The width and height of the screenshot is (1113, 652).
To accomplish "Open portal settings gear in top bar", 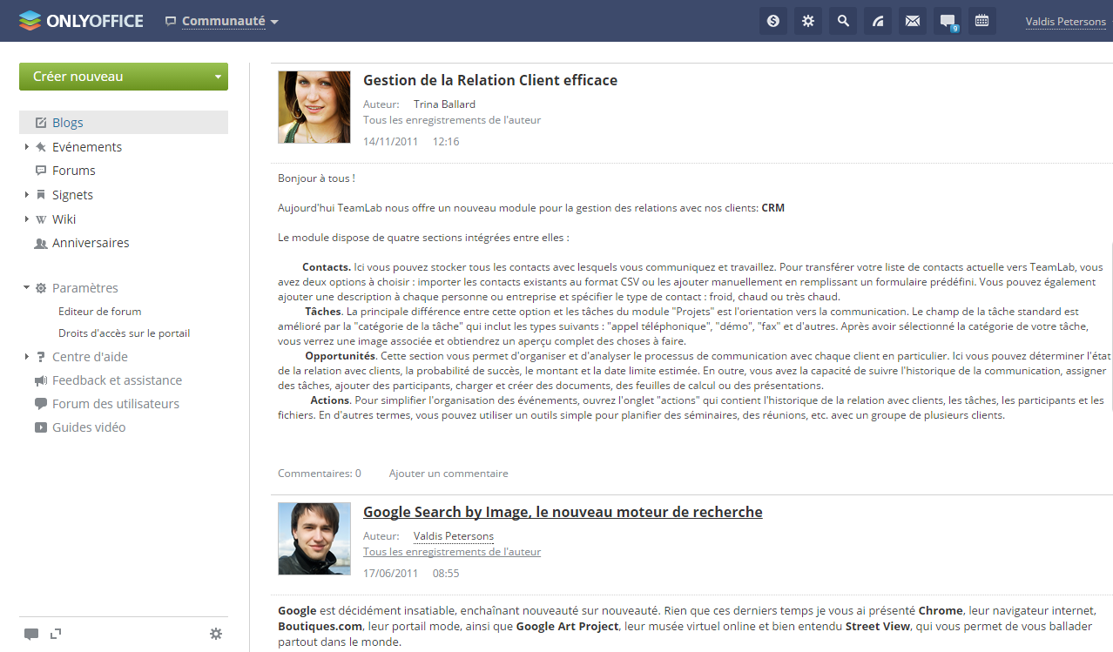I will 807,21.
